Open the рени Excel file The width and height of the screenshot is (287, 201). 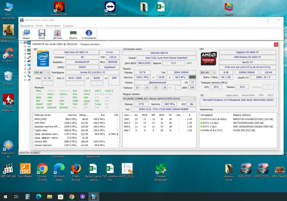(x=161, y=9)
